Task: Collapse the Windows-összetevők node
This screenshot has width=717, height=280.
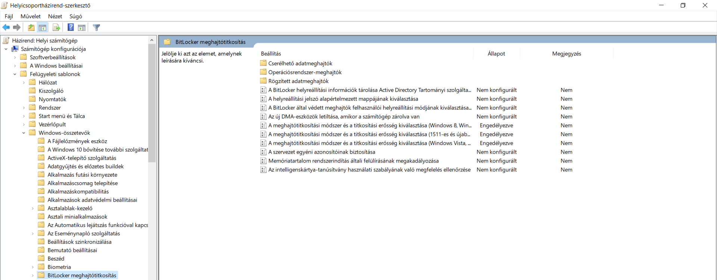Action: 24,133
